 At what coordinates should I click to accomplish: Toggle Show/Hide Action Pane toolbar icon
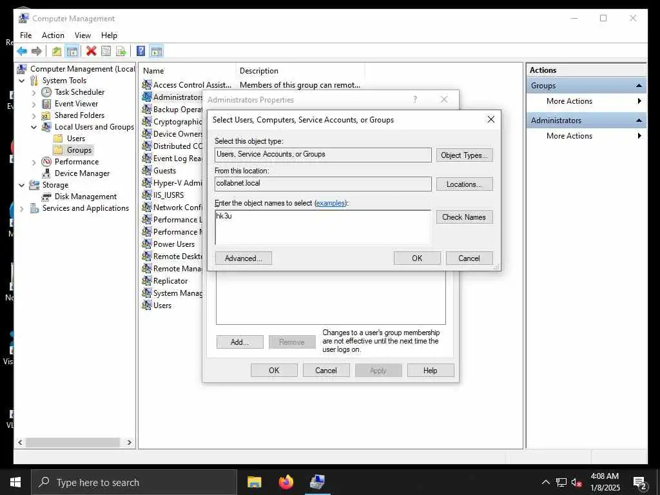click(156, 52)
